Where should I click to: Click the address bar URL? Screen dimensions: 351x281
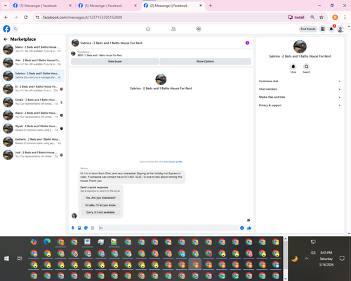[82, 18]
